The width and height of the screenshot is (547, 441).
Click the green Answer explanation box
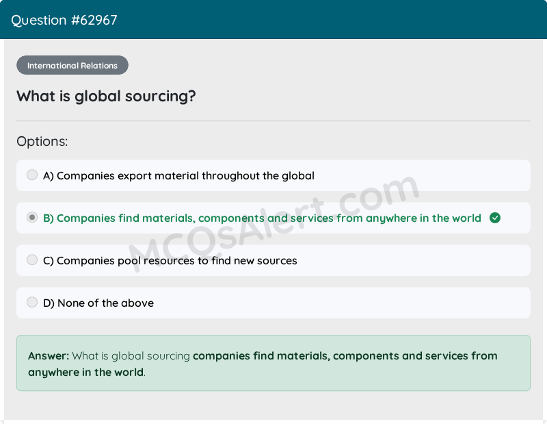point(273,363)
